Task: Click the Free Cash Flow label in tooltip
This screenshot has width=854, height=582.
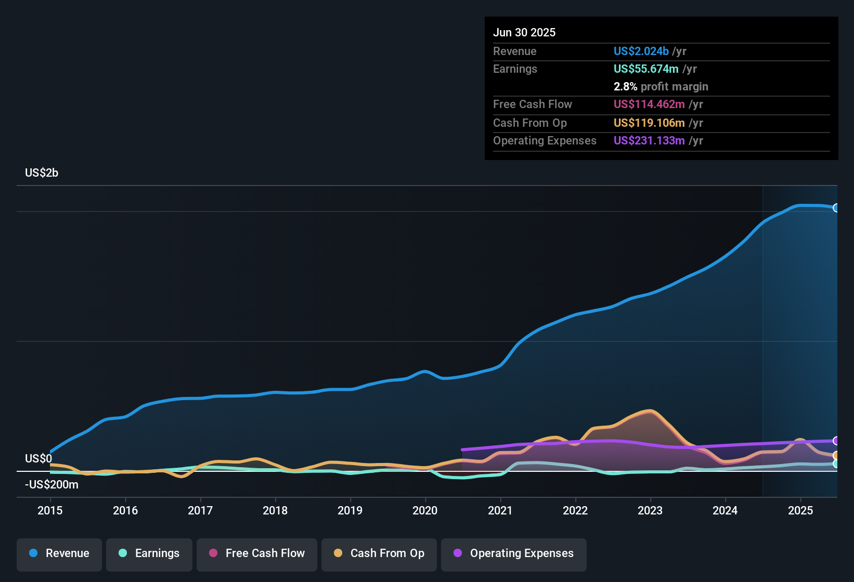Action: tap(533, 104)
